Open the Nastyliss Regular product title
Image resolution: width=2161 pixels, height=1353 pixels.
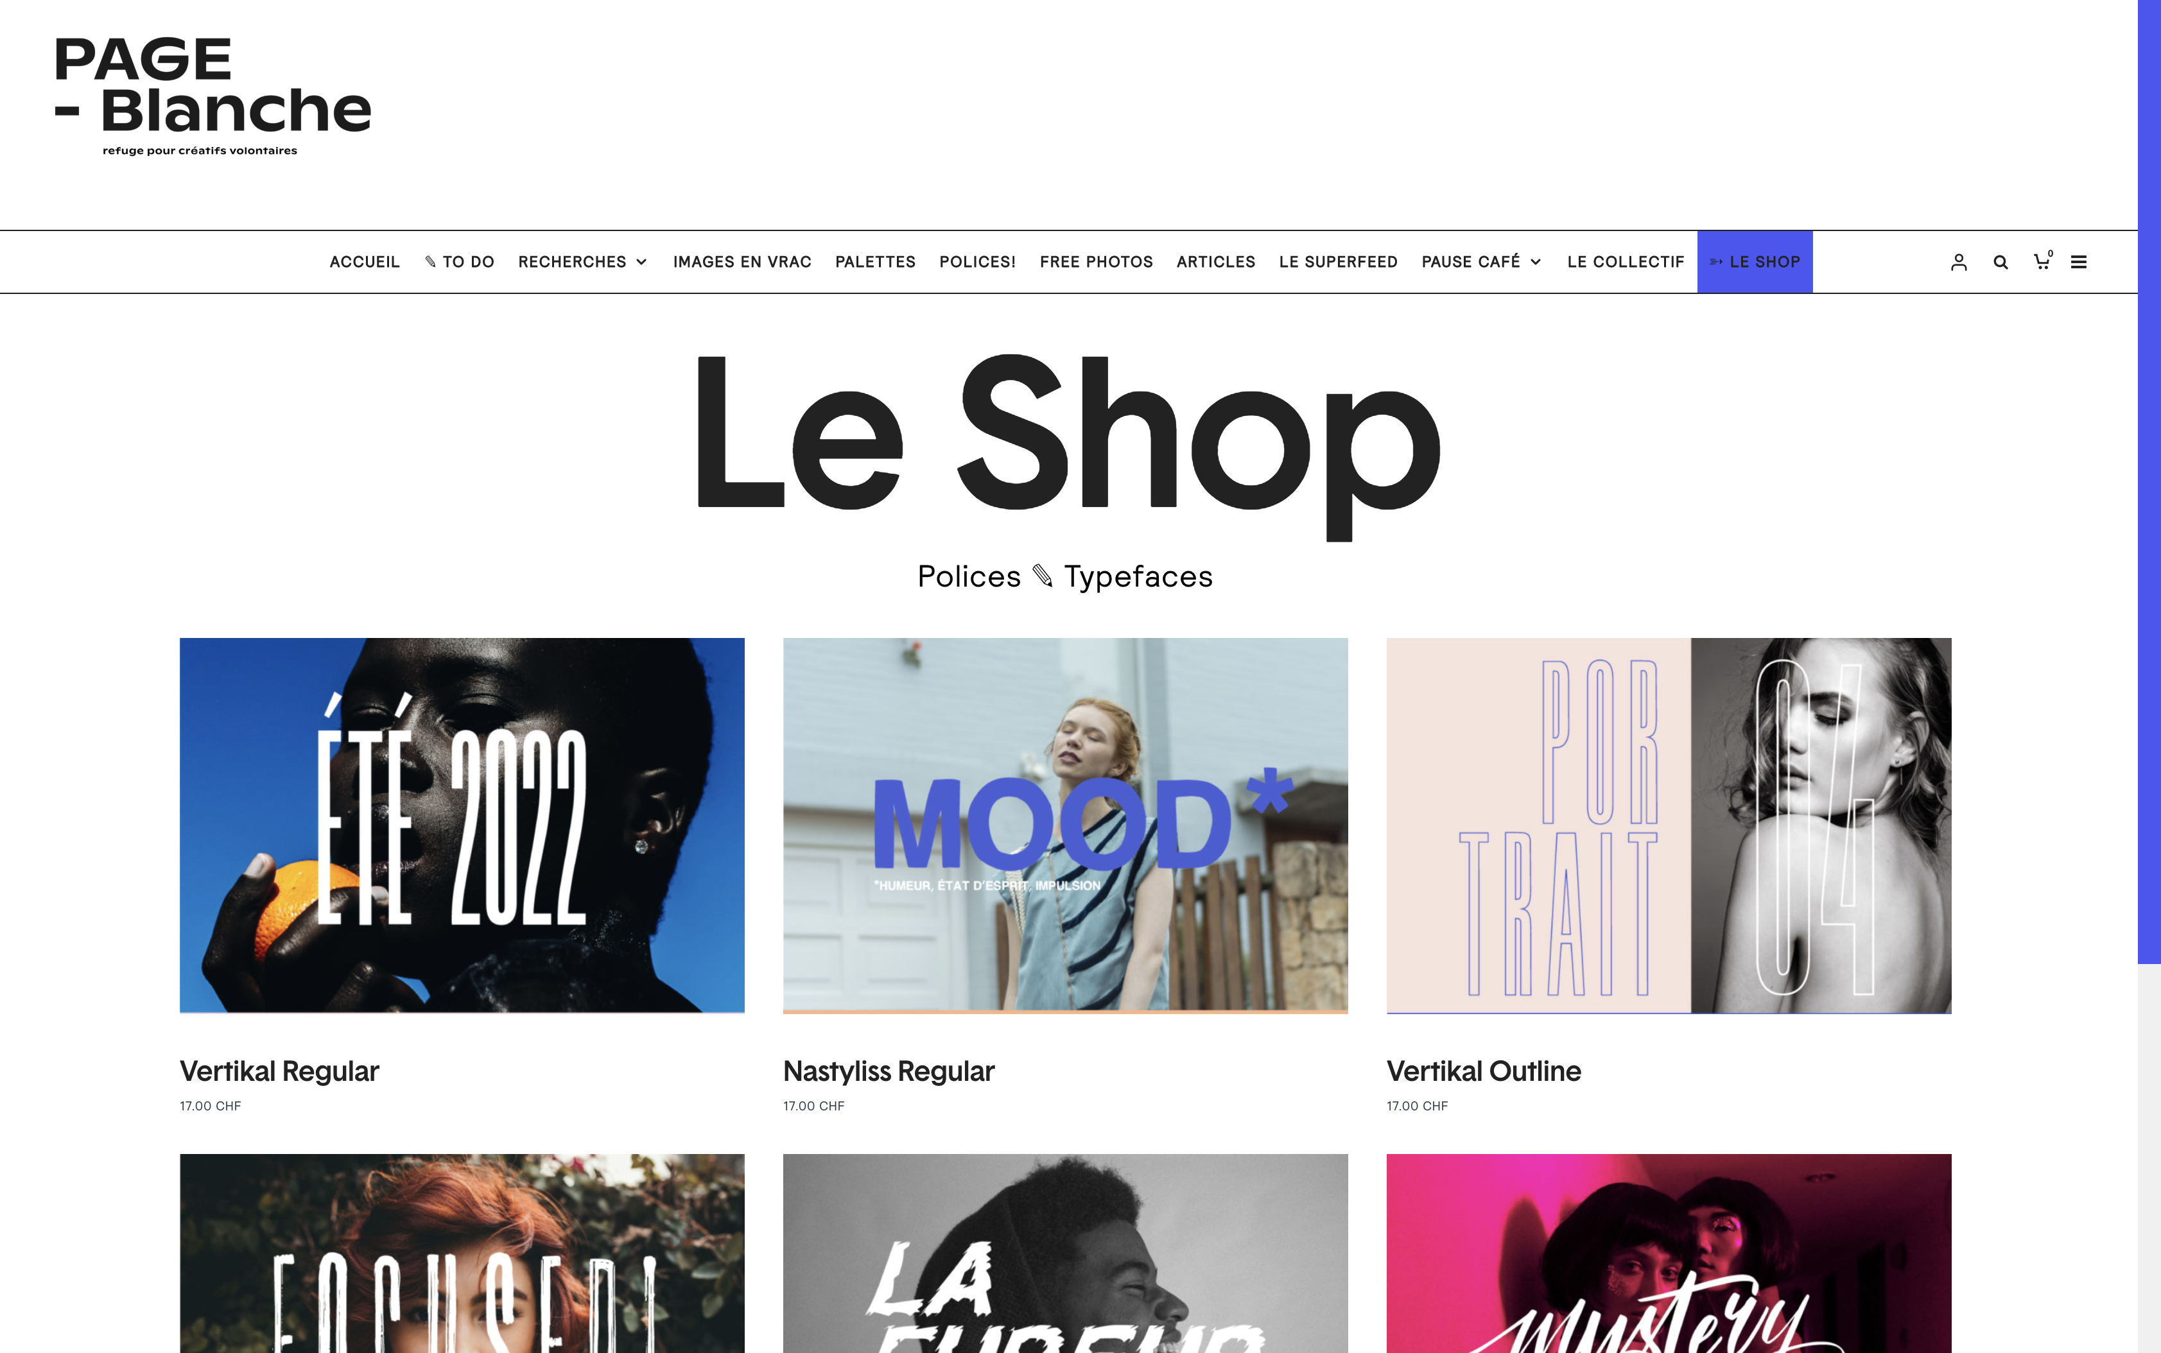(889, 1071)
